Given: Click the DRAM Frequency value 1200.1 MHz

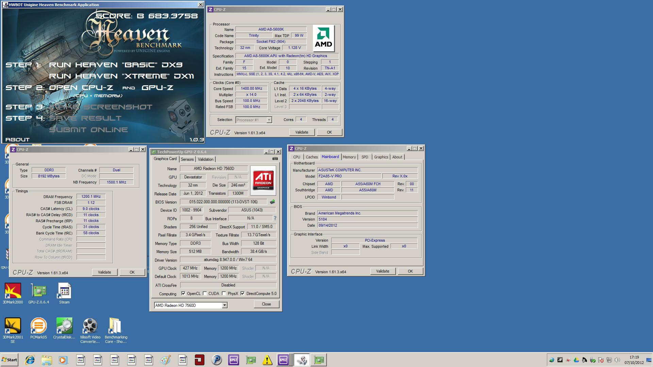Looking at the screenshot, I should (x=91, y=196).
